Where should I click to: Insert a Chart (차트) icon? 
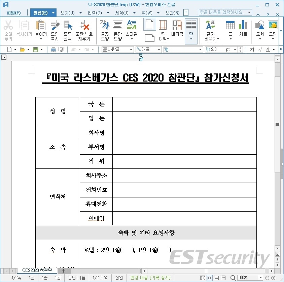pyautogui.click(x=243, y=25)
